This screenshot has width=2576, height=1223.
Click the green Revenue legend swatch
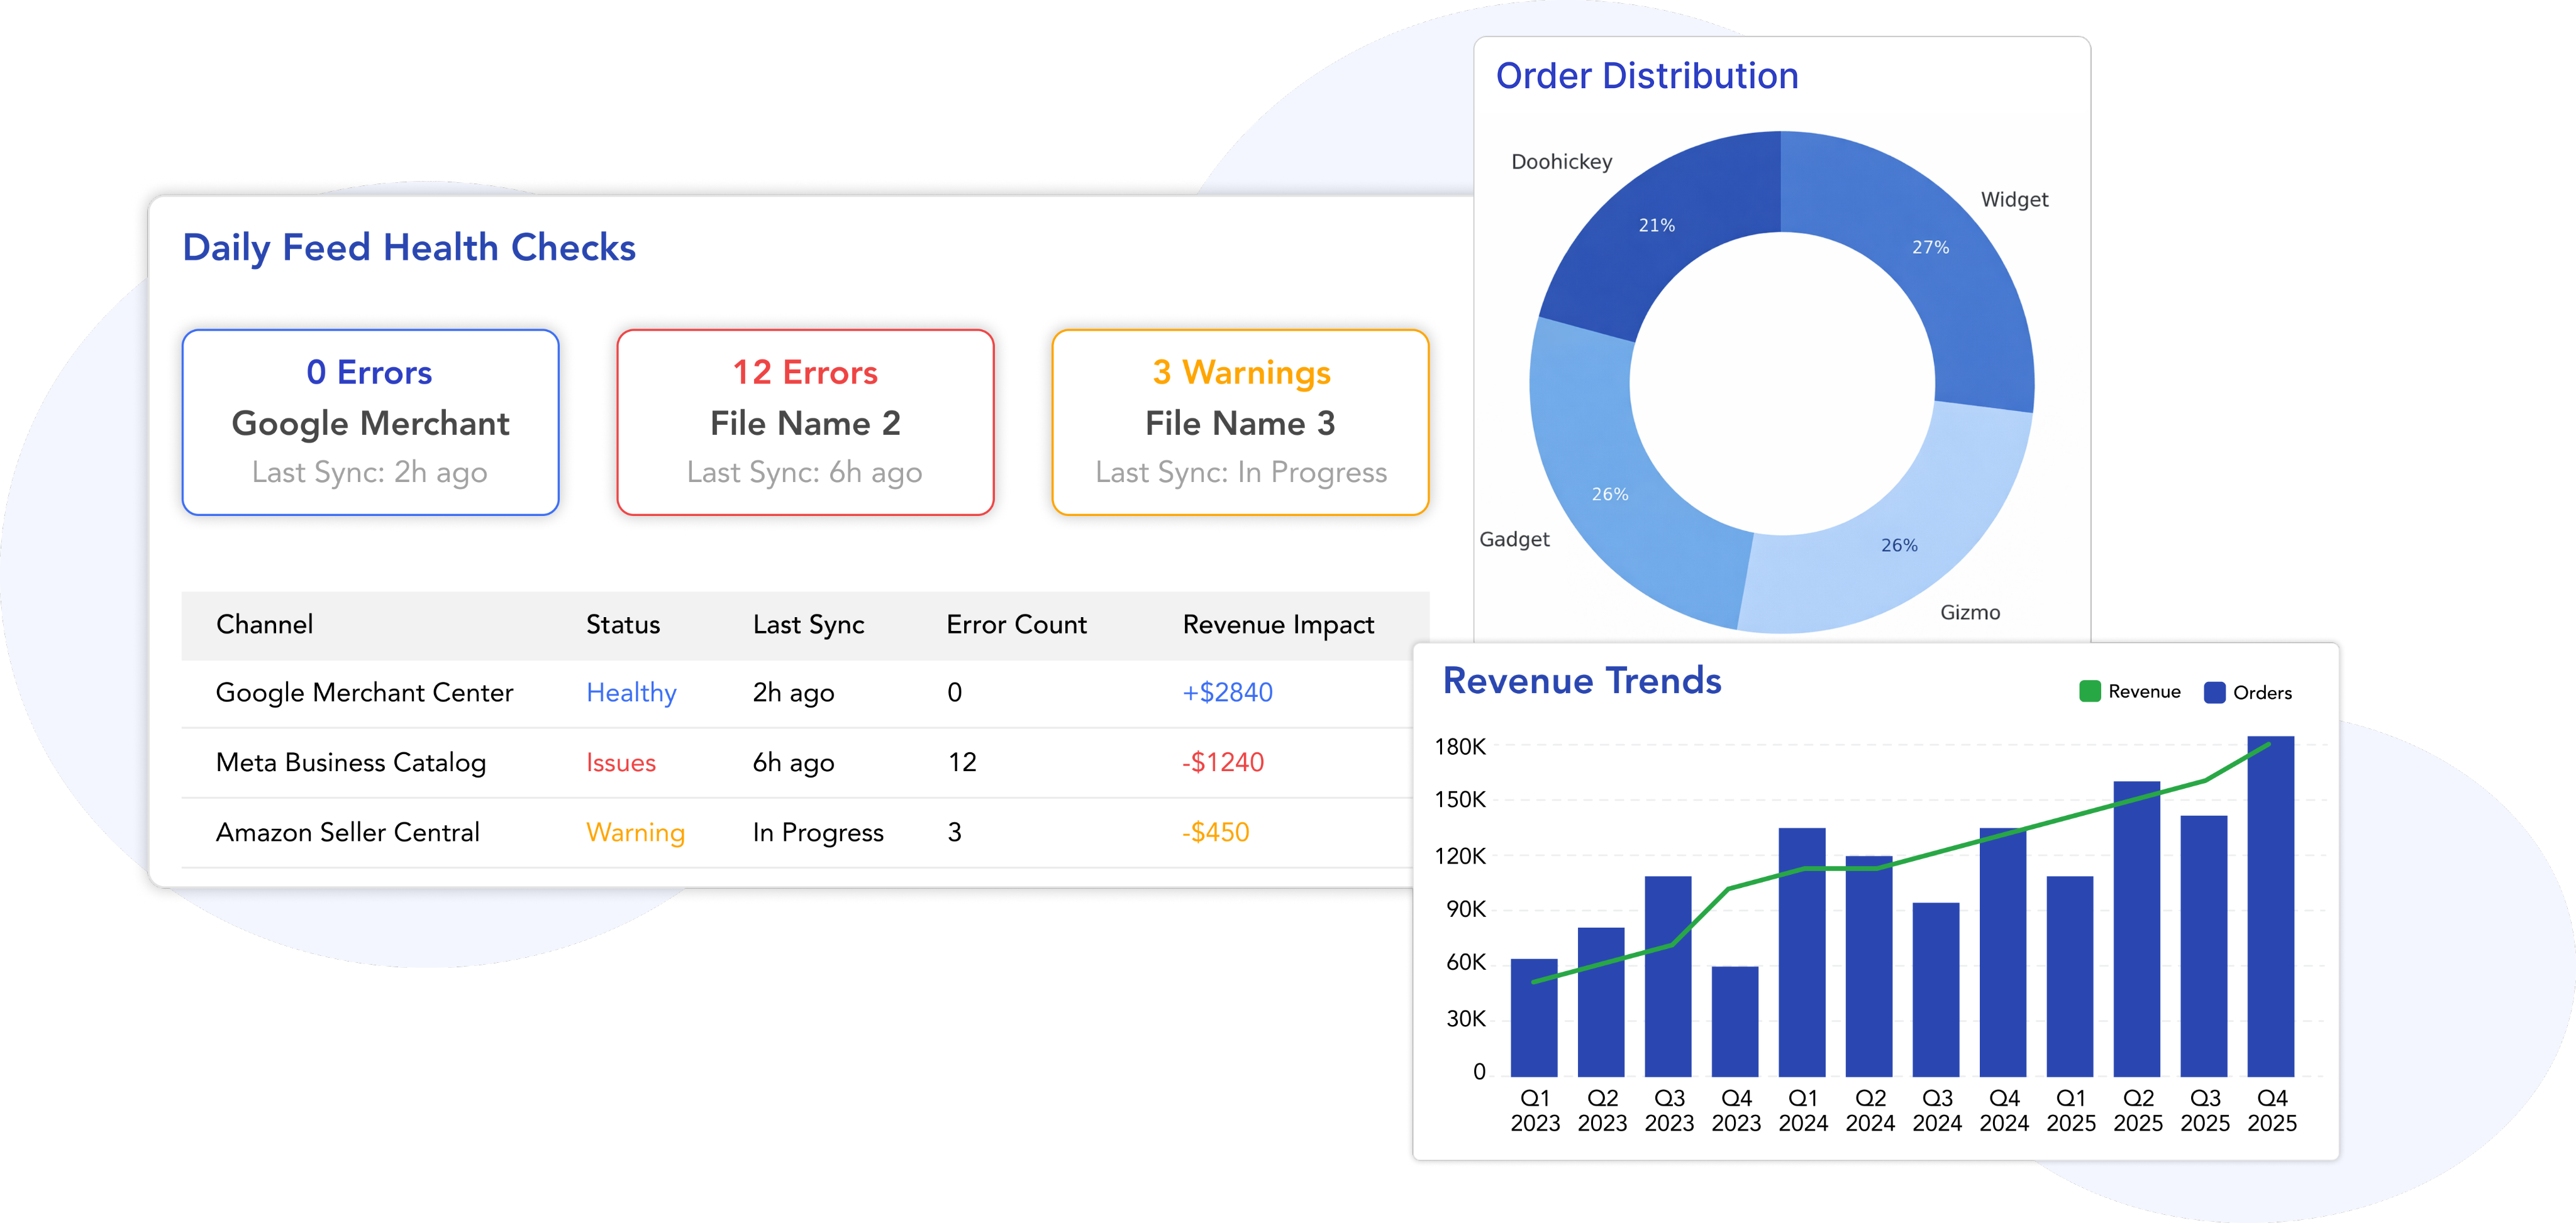click(x=2089, y=691)
